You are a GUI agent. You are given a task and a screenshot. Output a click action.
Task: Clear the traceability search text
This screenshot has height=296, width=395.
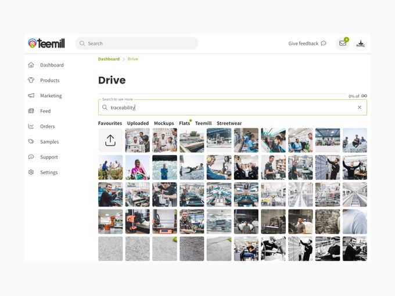coord(359,107)
